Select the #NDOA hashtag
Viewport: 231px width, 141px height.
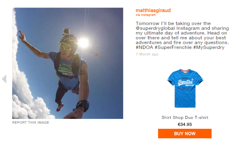(x=145, y=47)
